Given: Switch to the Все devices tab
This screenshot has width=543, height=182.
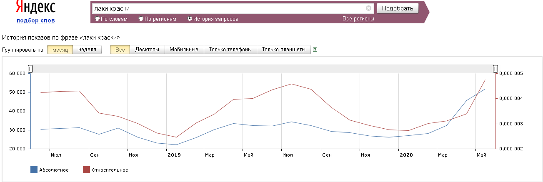Looking at the screenshot, I should tap(120, 50).
